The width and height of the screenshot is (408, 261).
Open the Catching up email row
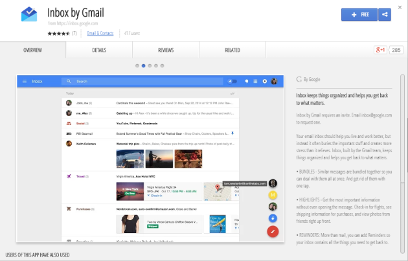(150, 113)
